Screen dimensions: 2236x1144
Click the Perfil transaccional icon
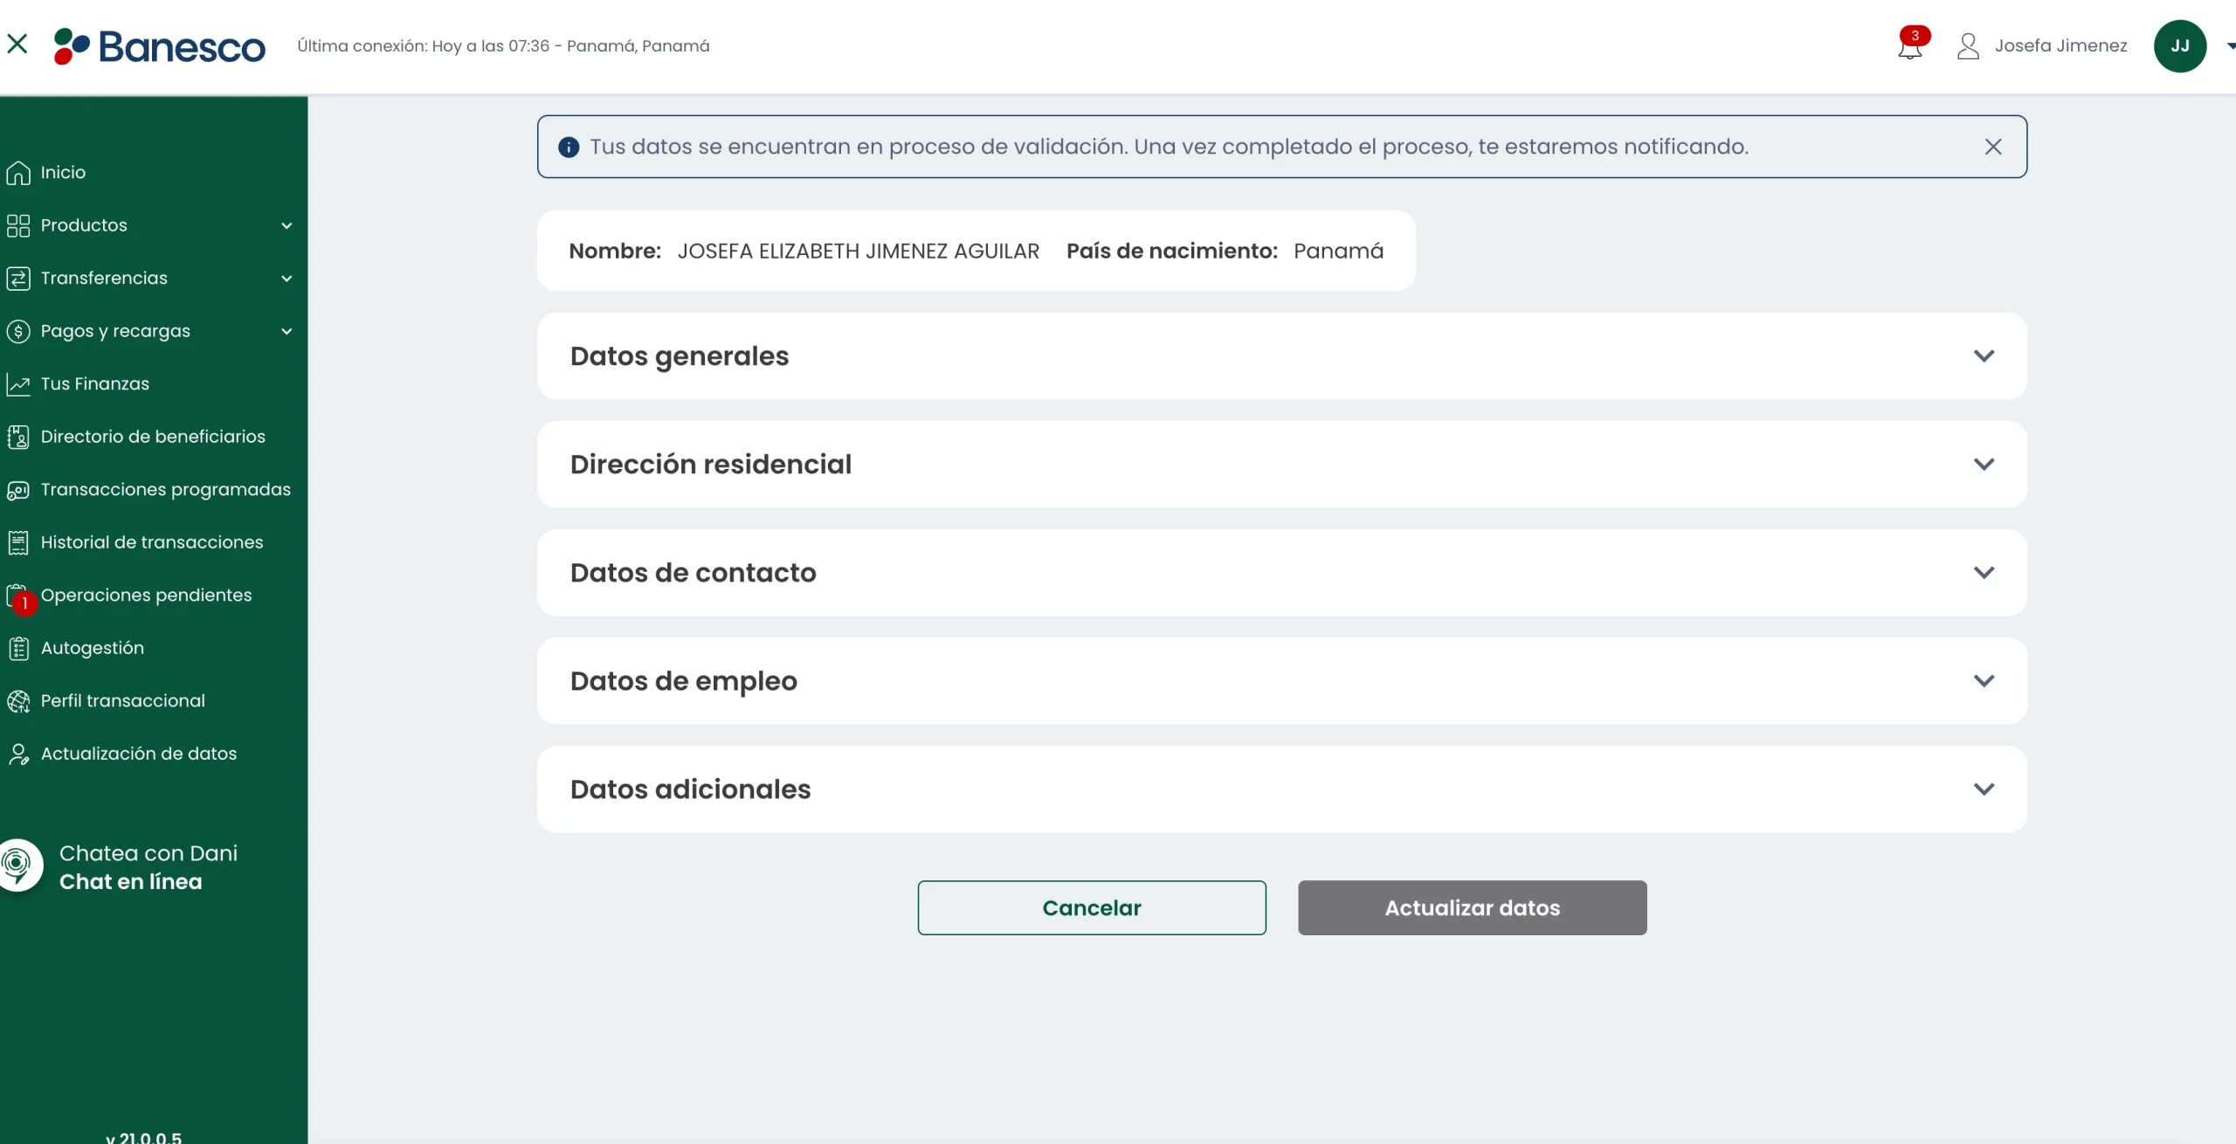[18, 701]
